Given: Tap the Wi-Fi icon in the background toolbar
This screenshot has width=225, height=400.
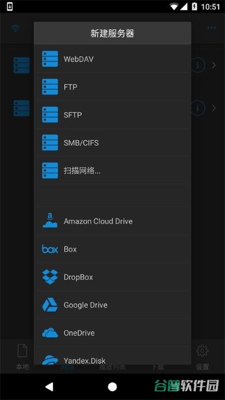Looking at the screenshot, I should click(x=16, y=28).
